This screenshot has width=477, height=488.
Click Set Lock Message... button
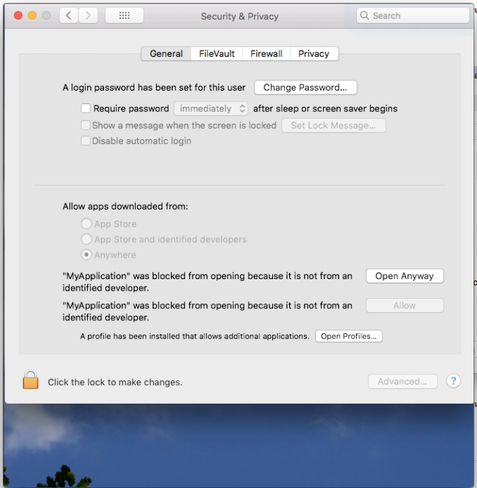[334, 126]
